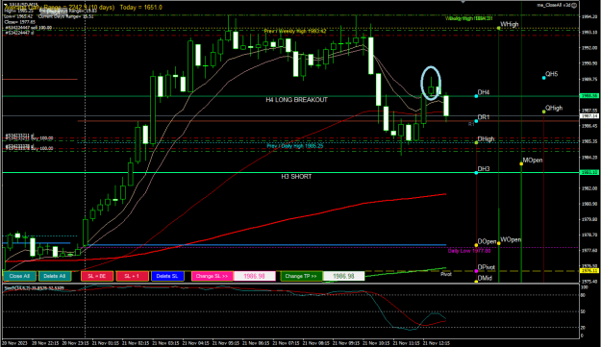Click the 21 Nov 12:15 time axis label

point(437,343)
